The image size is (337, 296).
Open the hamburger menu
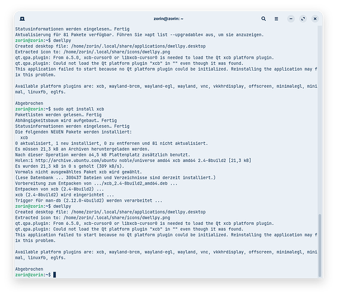(x=277, y=19)
